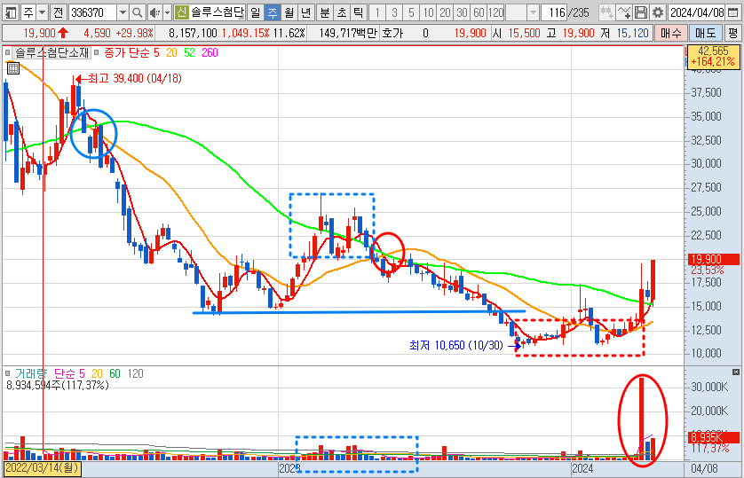
Task: Click the 평 button
Action: pos(733,33)
